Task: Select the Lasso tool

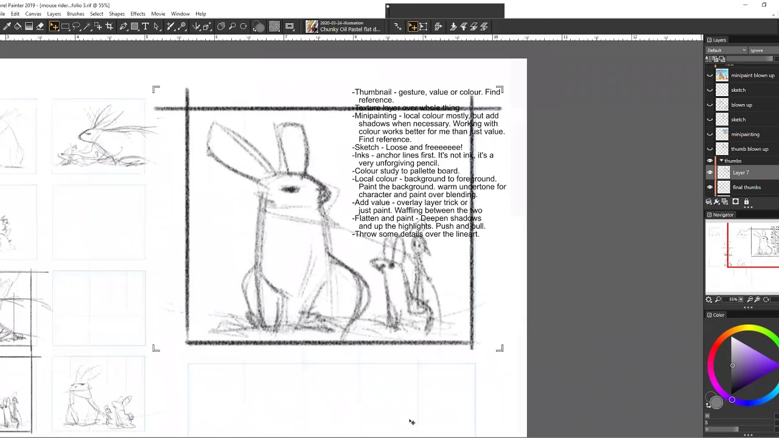Action: (x=76, y=26)
